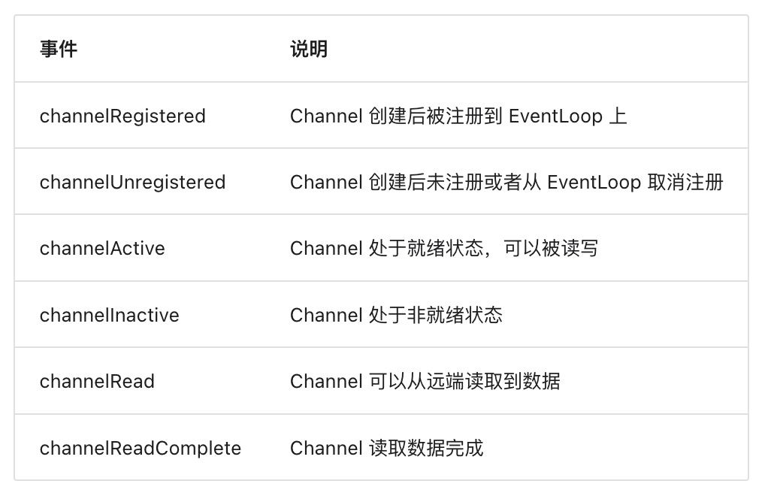Viewport: 771px width, 499px height.
Task: Select the channelRegistered event cell
Action: tap(122, 116)
